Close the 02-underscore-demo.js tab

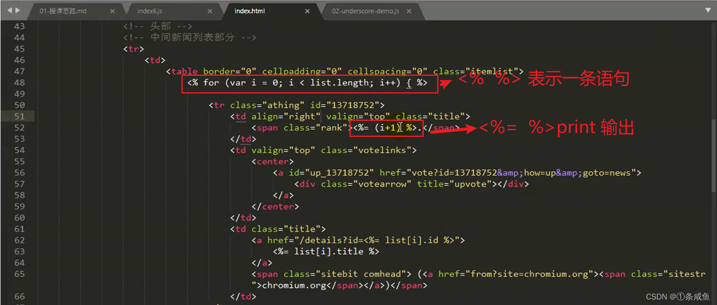(409, 11)
